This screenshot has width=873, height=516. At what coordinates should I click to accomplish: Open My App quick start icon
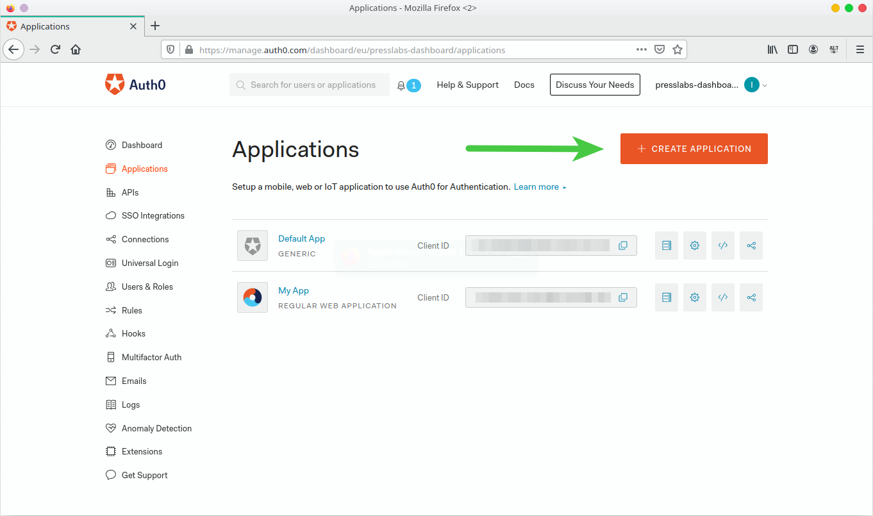(x=667, y=297)
